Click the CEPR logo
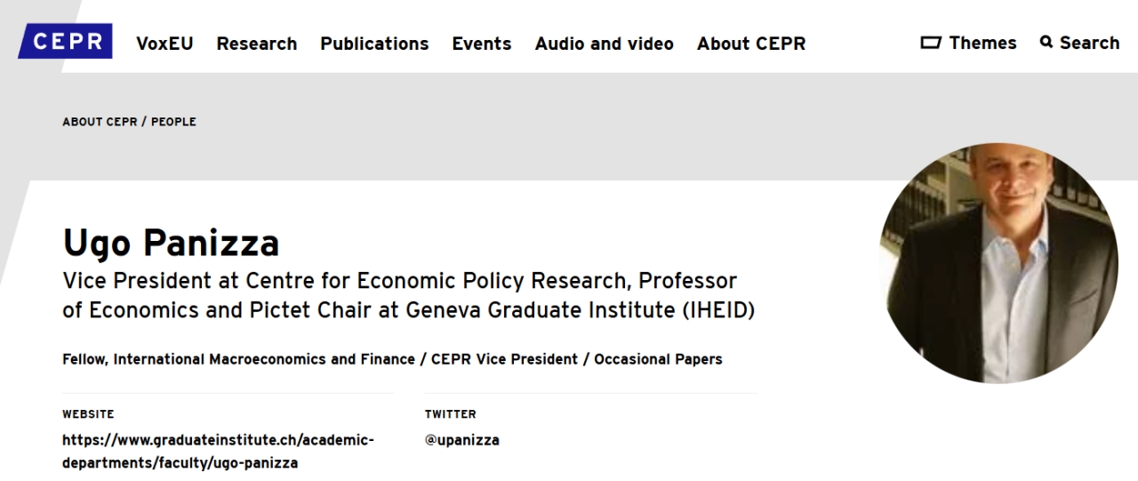The image size is (1138, 481). tap(67, 42)
